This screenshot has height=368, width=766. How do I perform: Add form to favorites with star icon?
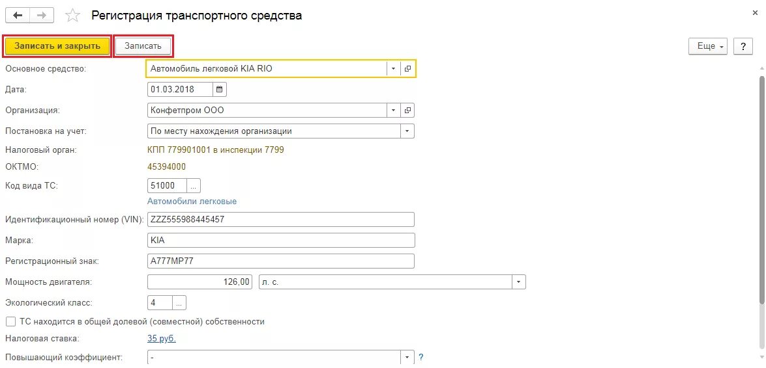click(x=73, y=16)
